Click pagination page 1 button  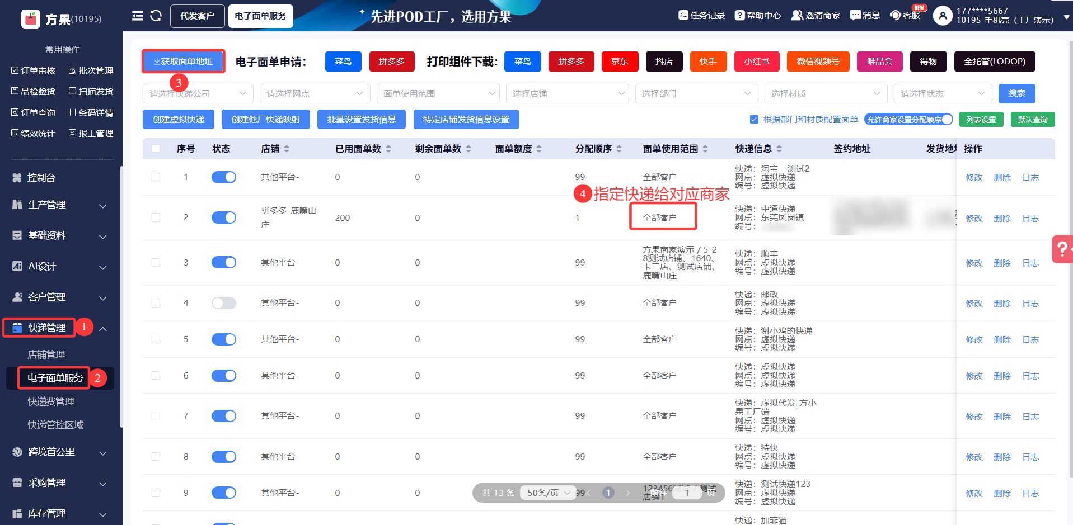pos(608,493)
